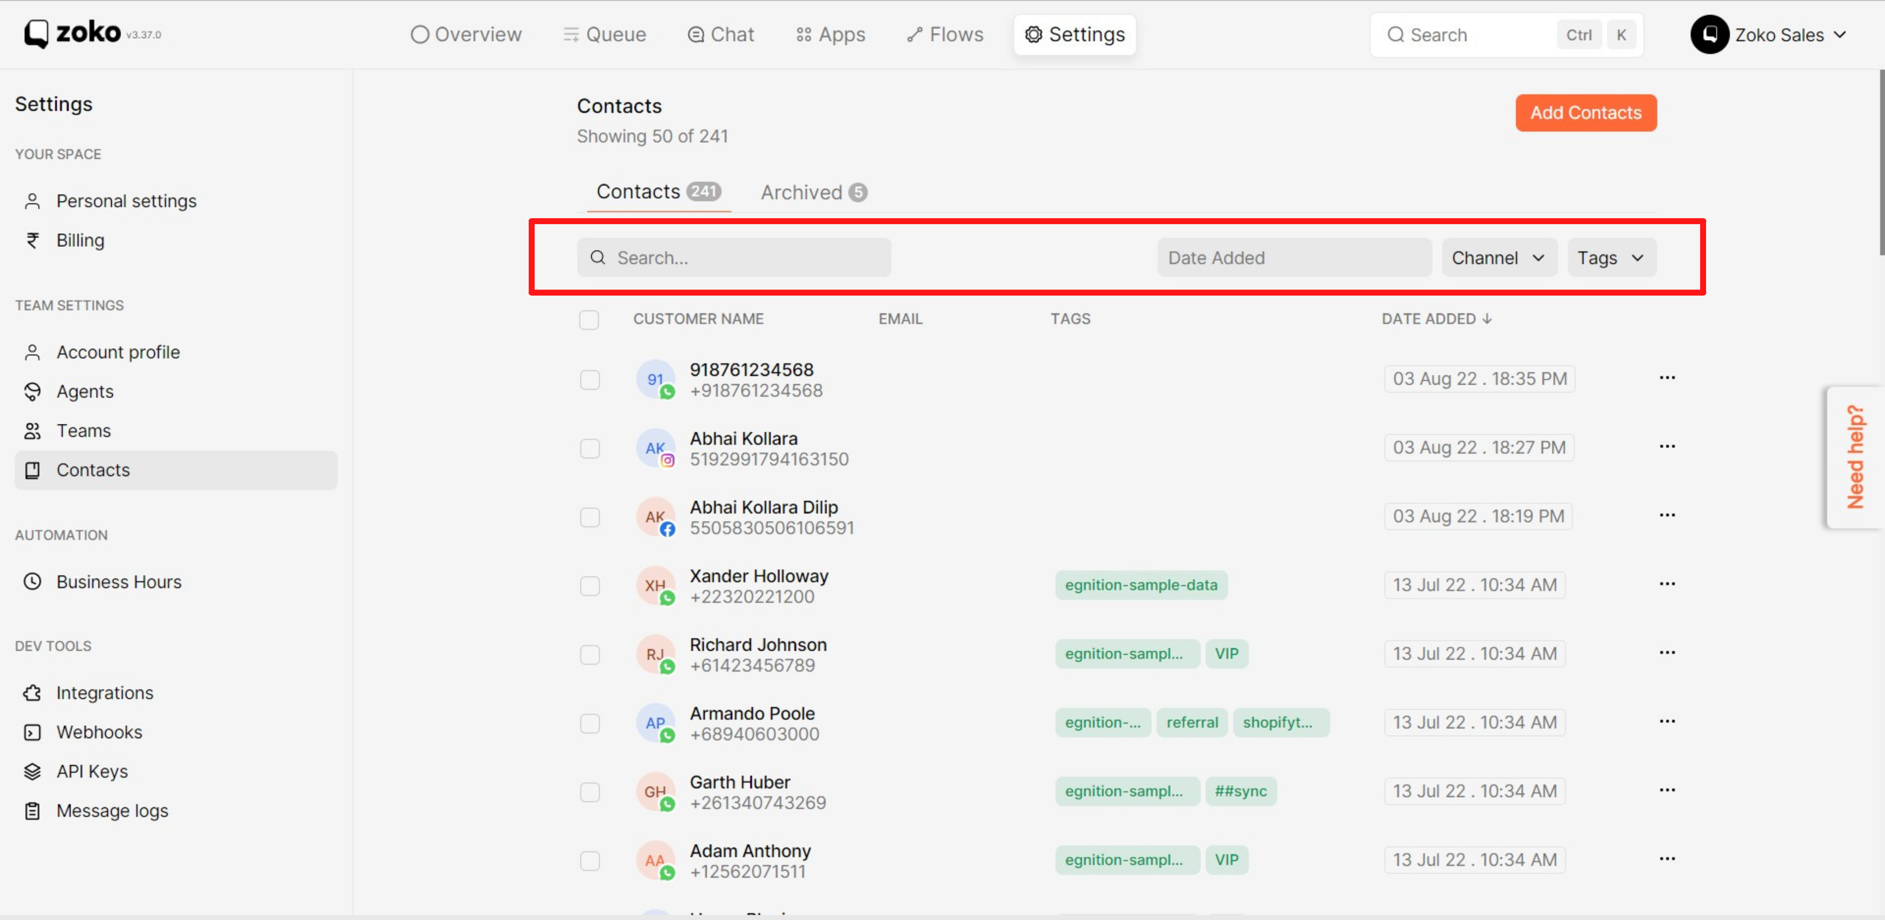Open options menu for Richard Johnson row
Image resolution: width=1885 pixels, height=920 pixels.
pos(1667,653)
